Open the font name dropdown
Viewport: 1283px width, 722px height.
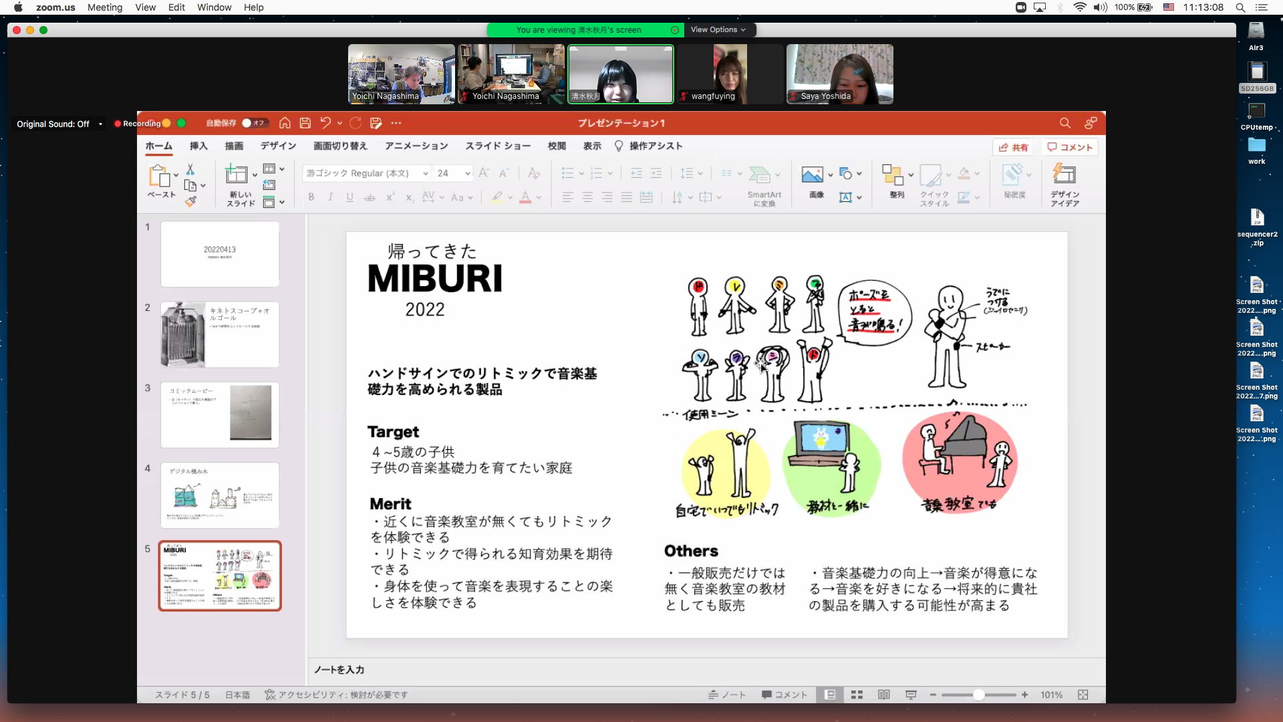[425, 174]
